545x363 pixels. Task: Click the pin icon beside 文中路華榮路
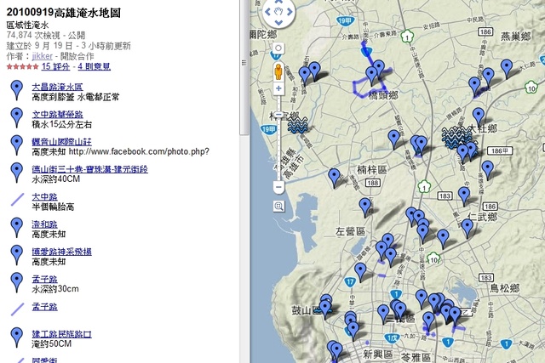click(x=17, y=117)
